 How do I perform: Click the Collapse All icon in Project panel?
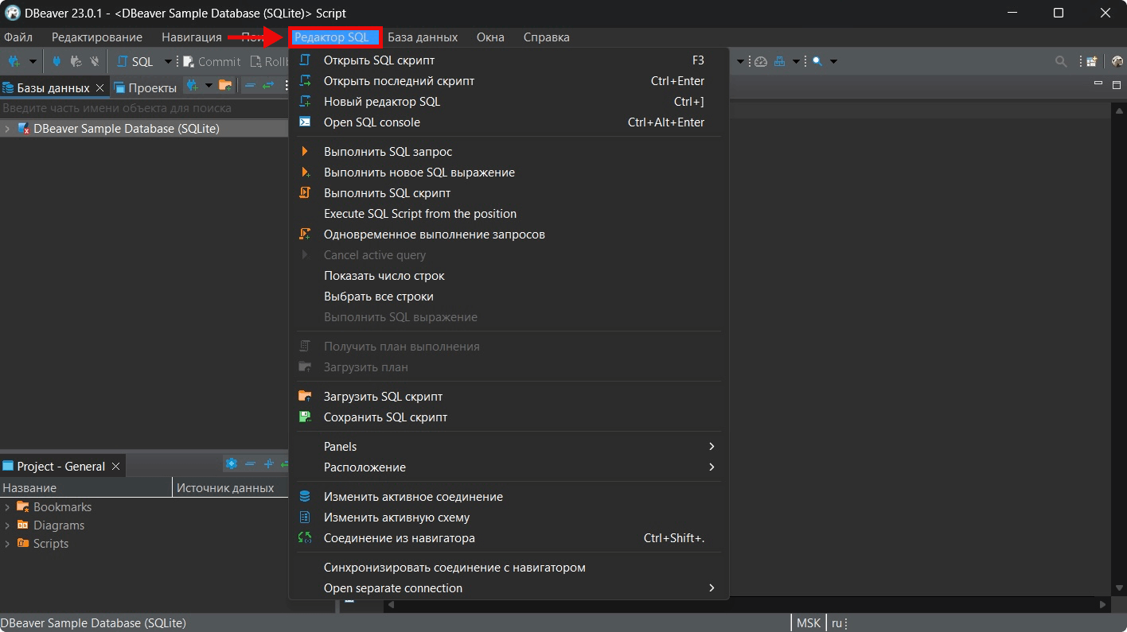(250, 463)
